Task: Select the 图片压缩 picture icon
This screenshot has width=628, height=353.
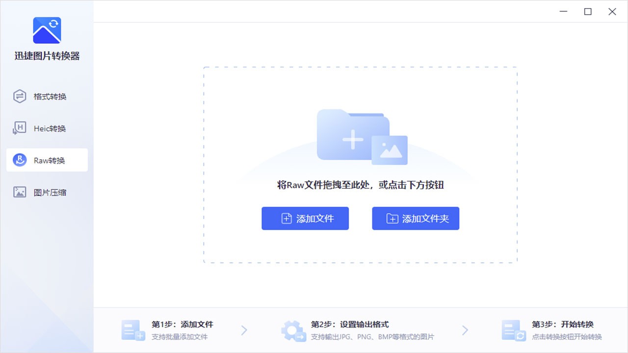Action: (19, 192)
